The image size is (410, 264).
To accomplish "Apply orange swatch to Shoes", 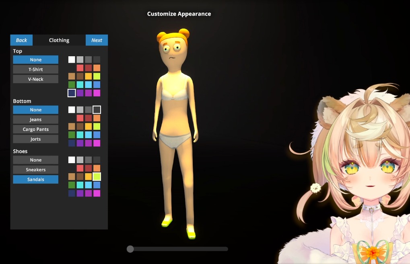I will click(x=97, y=168).
